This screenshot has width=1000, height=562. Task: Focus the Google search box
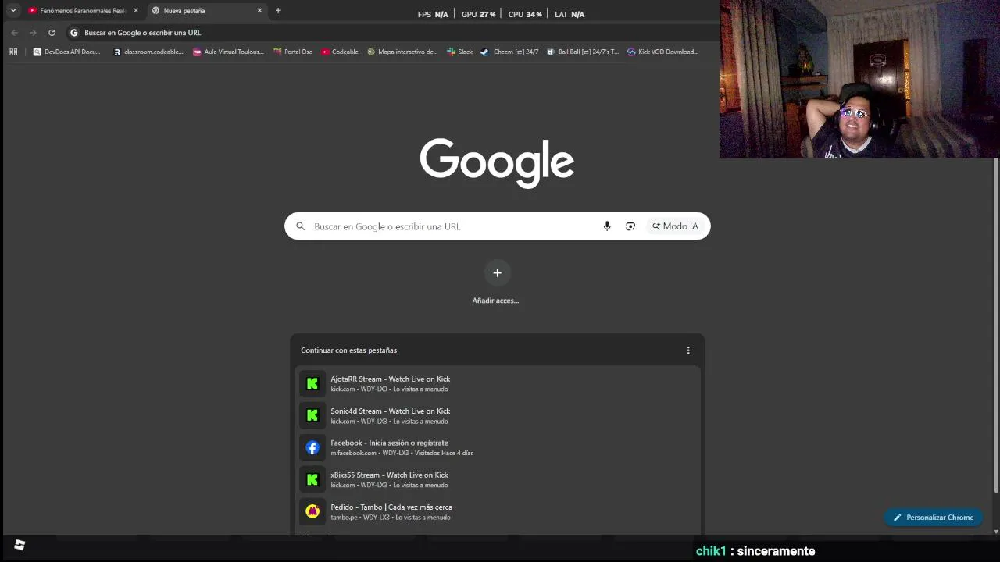pos(497,226)
